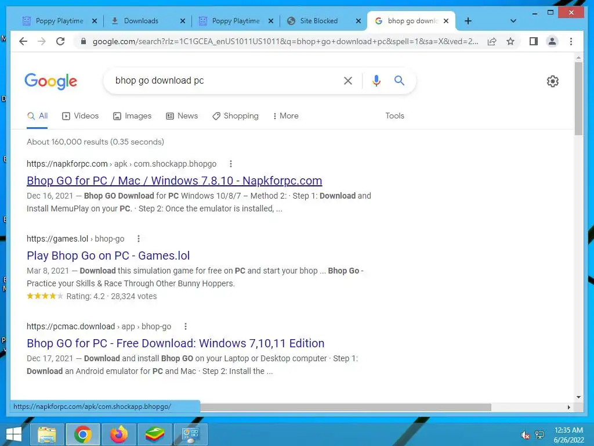Open options for the pcmac.download result
This screenshot has height=446, width=594.
click(185, 326)
